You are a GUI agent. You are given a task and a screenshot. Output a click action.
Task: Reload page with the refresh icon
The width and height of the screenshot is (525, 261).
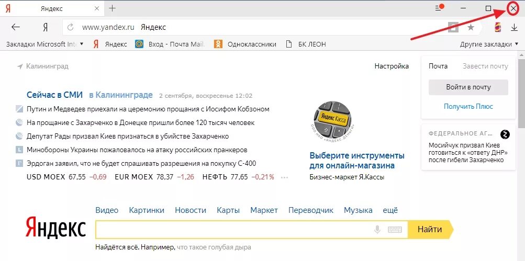point(70,27)
